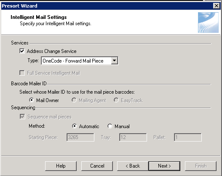This screenshot has height=176, width=222.
Task: Open the Type dropdown arrow
Action: pos(115,60)
